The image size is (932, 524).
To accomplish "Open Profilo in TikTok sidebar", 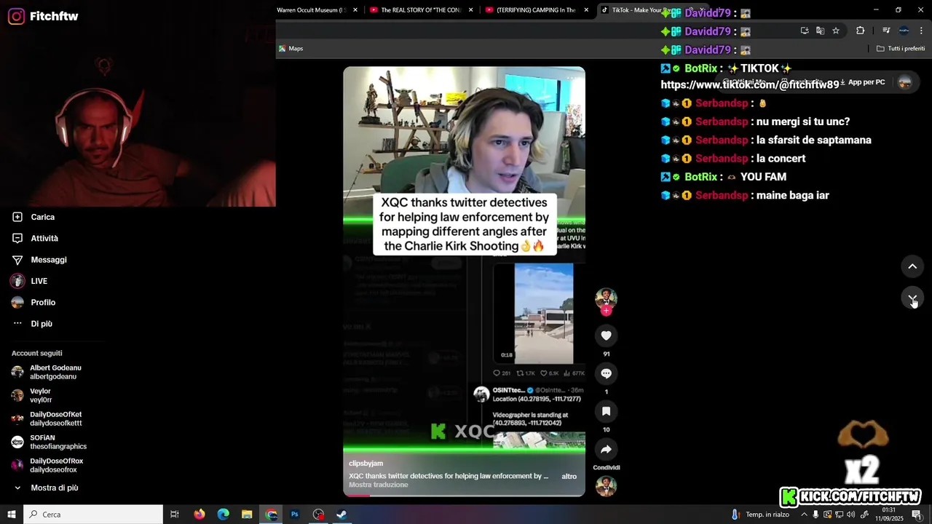I will click(x=34, y=302).
